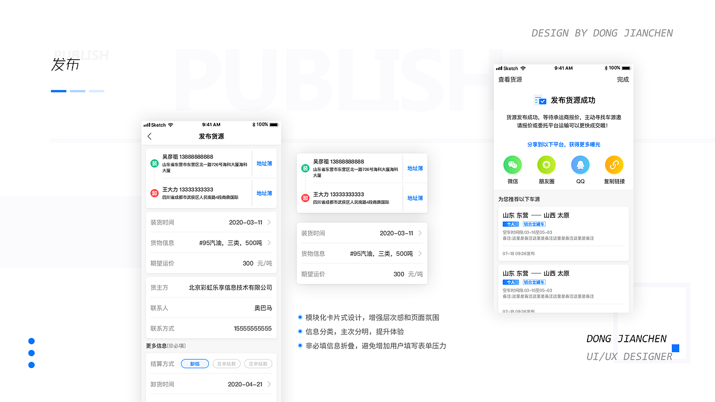Tap green 装 icon in enlarged middle card
This screenshot has height=402, width=715.
point(305,168)
